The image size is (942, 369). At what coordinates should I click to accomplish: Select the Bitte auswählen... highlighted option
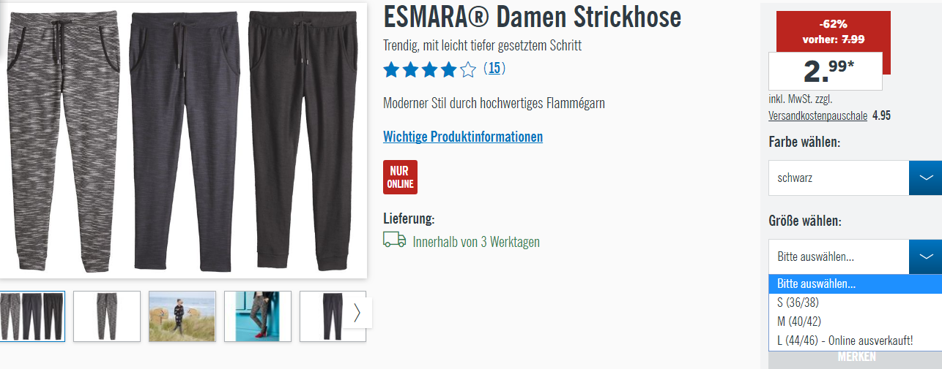click(855, 284)
